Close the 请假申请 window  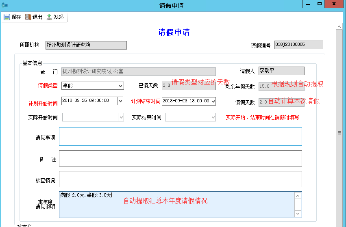334,4
